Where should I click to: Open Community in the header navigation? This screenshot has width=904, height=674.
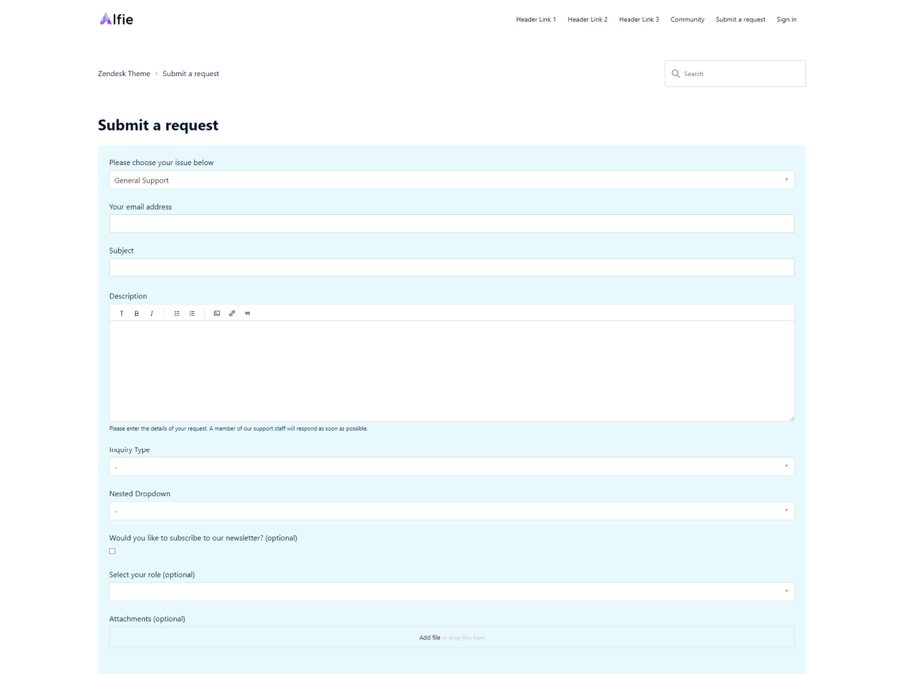pyautogui.click(x=687, y=20)
